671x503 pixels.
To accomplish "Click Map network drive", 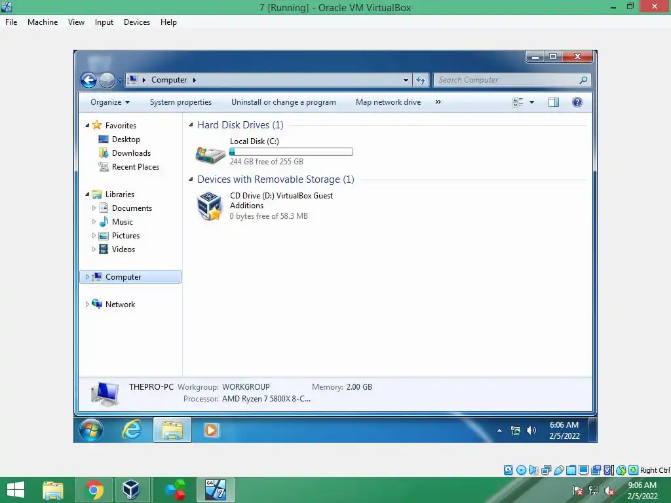I will point(388,102).
